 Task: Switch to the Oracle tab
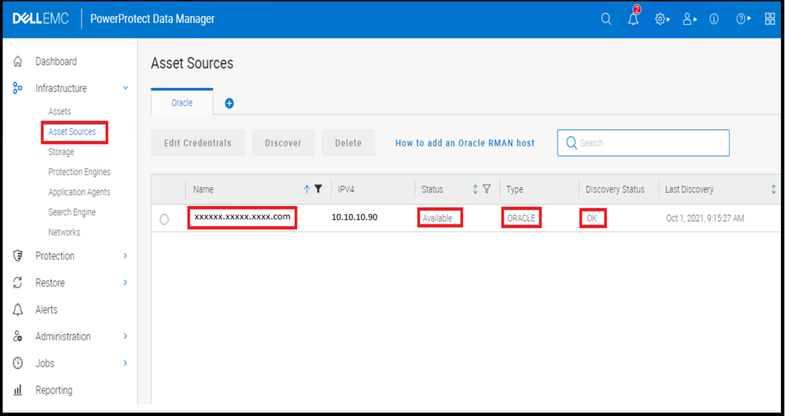[182, 103]
